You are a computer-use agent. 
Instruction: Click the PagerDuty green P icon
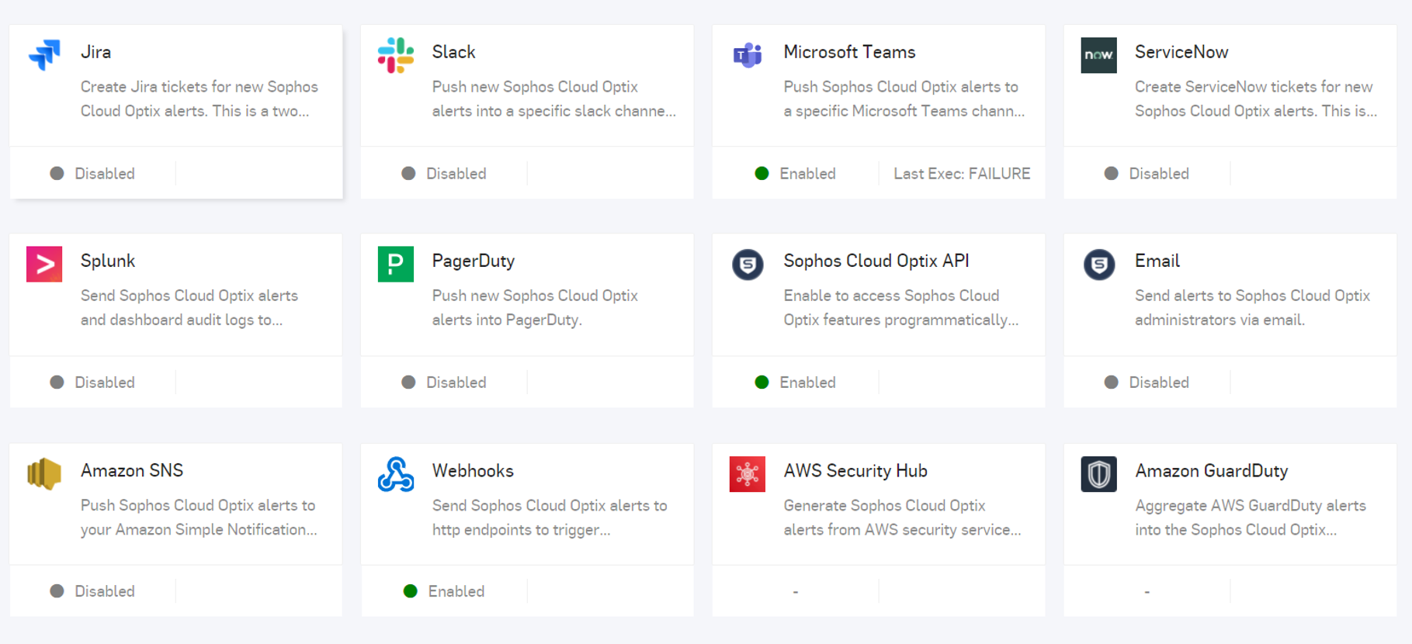[x=396, y=265]
